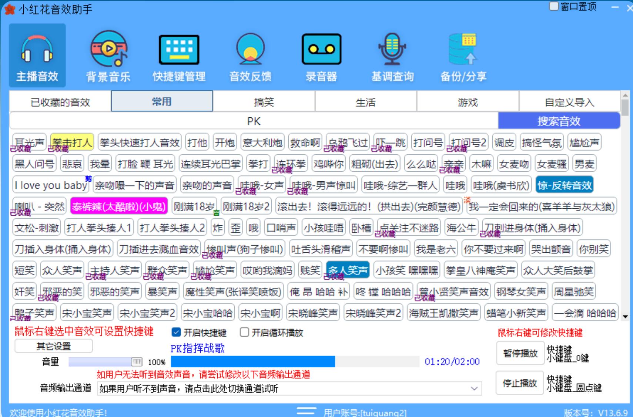Click the 搜索音效 search button
The width and height of the screenshot is (633, 417).
pyautogui.click(x=558, y=121)
